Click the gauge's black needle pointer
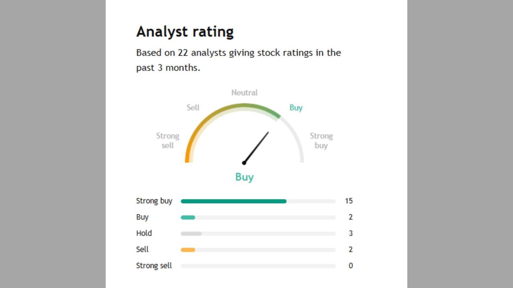Image resolution: width=513 pixels, height=288 pixels. pyautogui.click(x=256, y=147)
